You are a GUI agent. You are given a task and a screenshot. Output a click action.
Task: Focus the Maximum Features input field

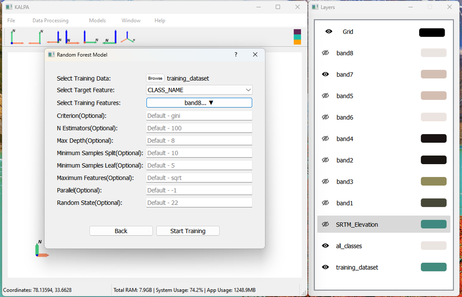coord(199,177)
